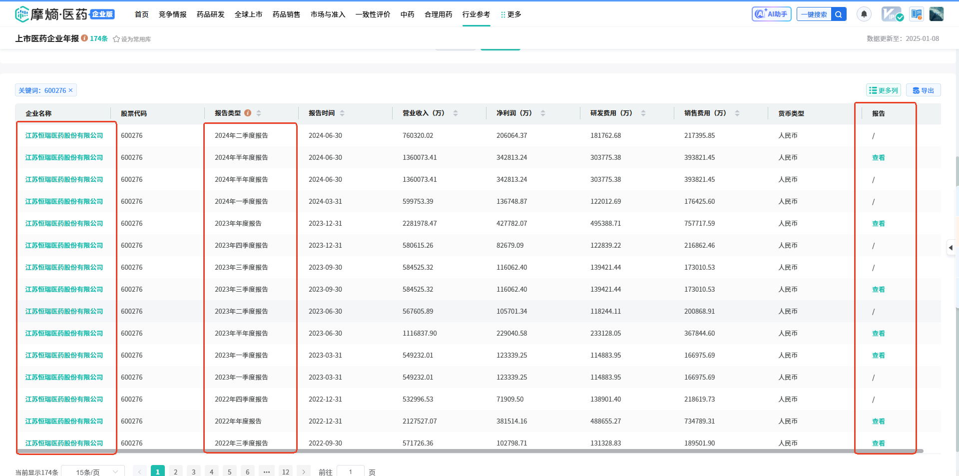Sort by 报告类型 column
Image resolution: width=959 pixels, height=476 pixels.
pos(259,113)
